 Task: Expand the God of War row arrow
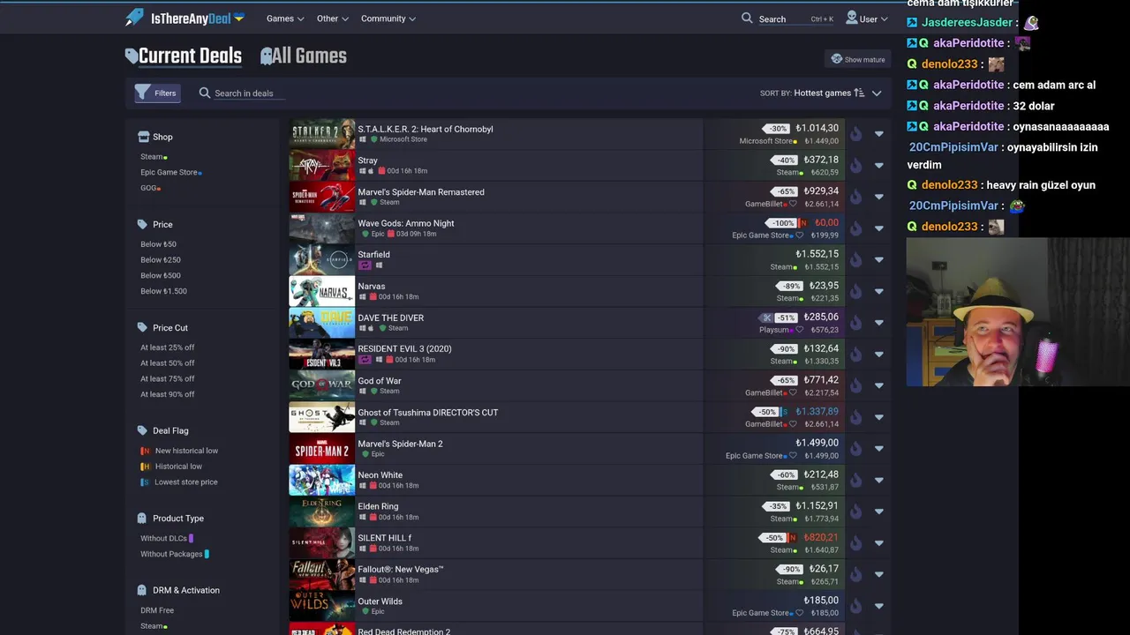click(x=878, y=385)
